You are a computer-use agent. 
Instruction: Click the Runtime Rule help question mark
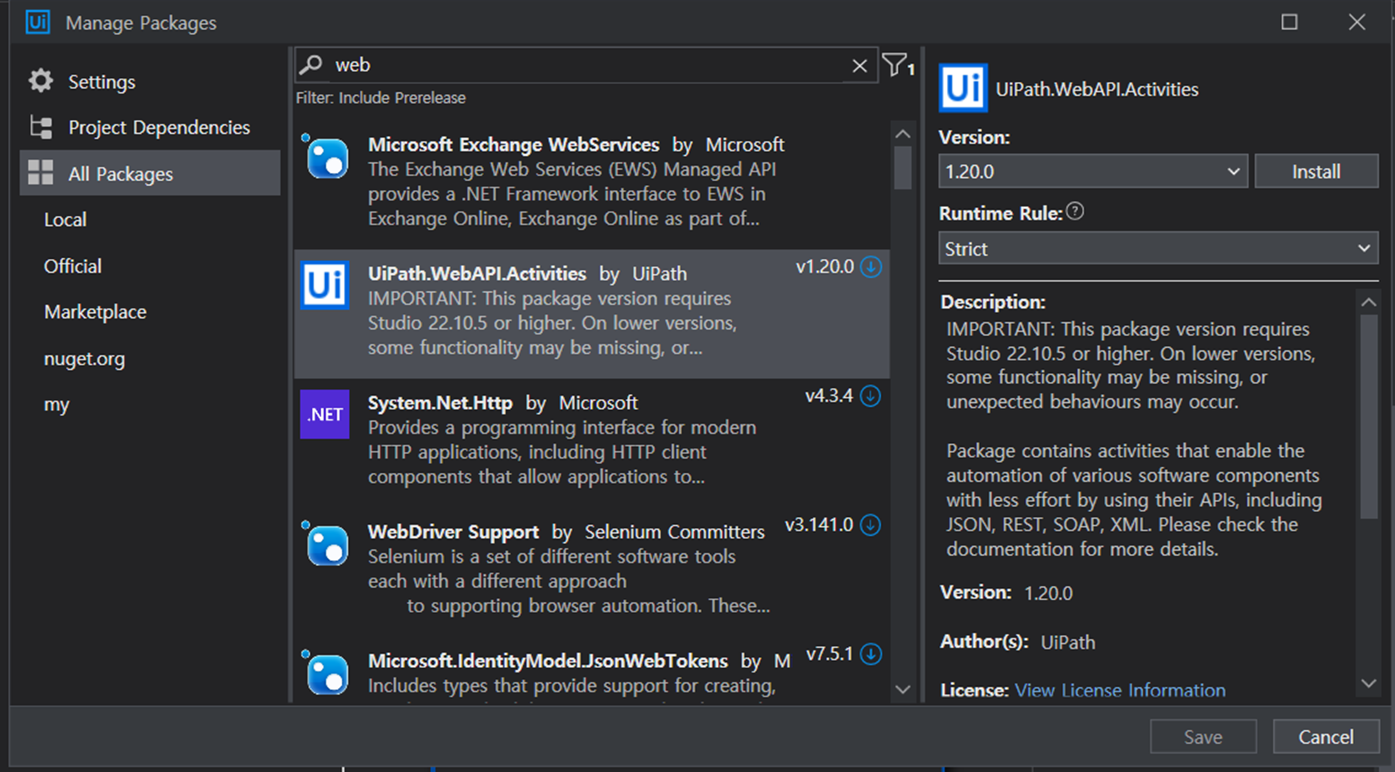pyautogui.click(x=1075, y=212)
